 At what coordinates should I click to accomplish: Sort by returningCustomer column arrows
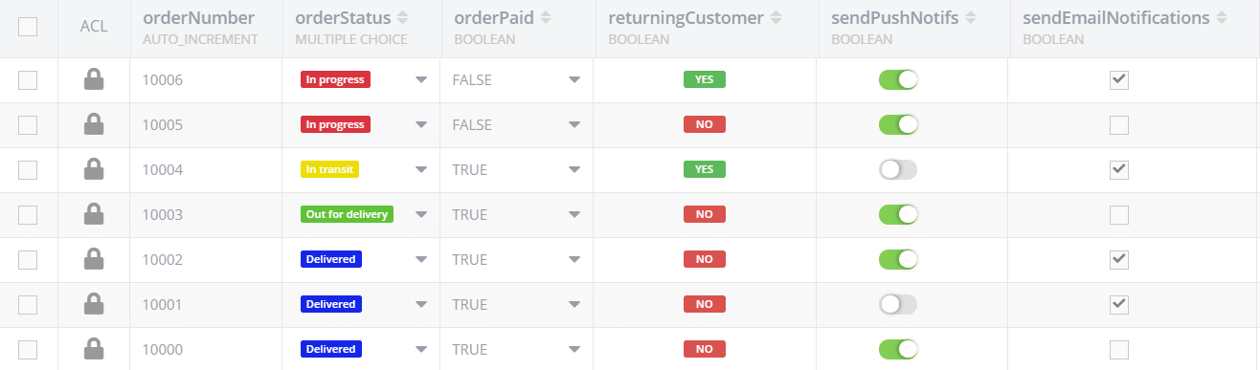coord(776,18)
